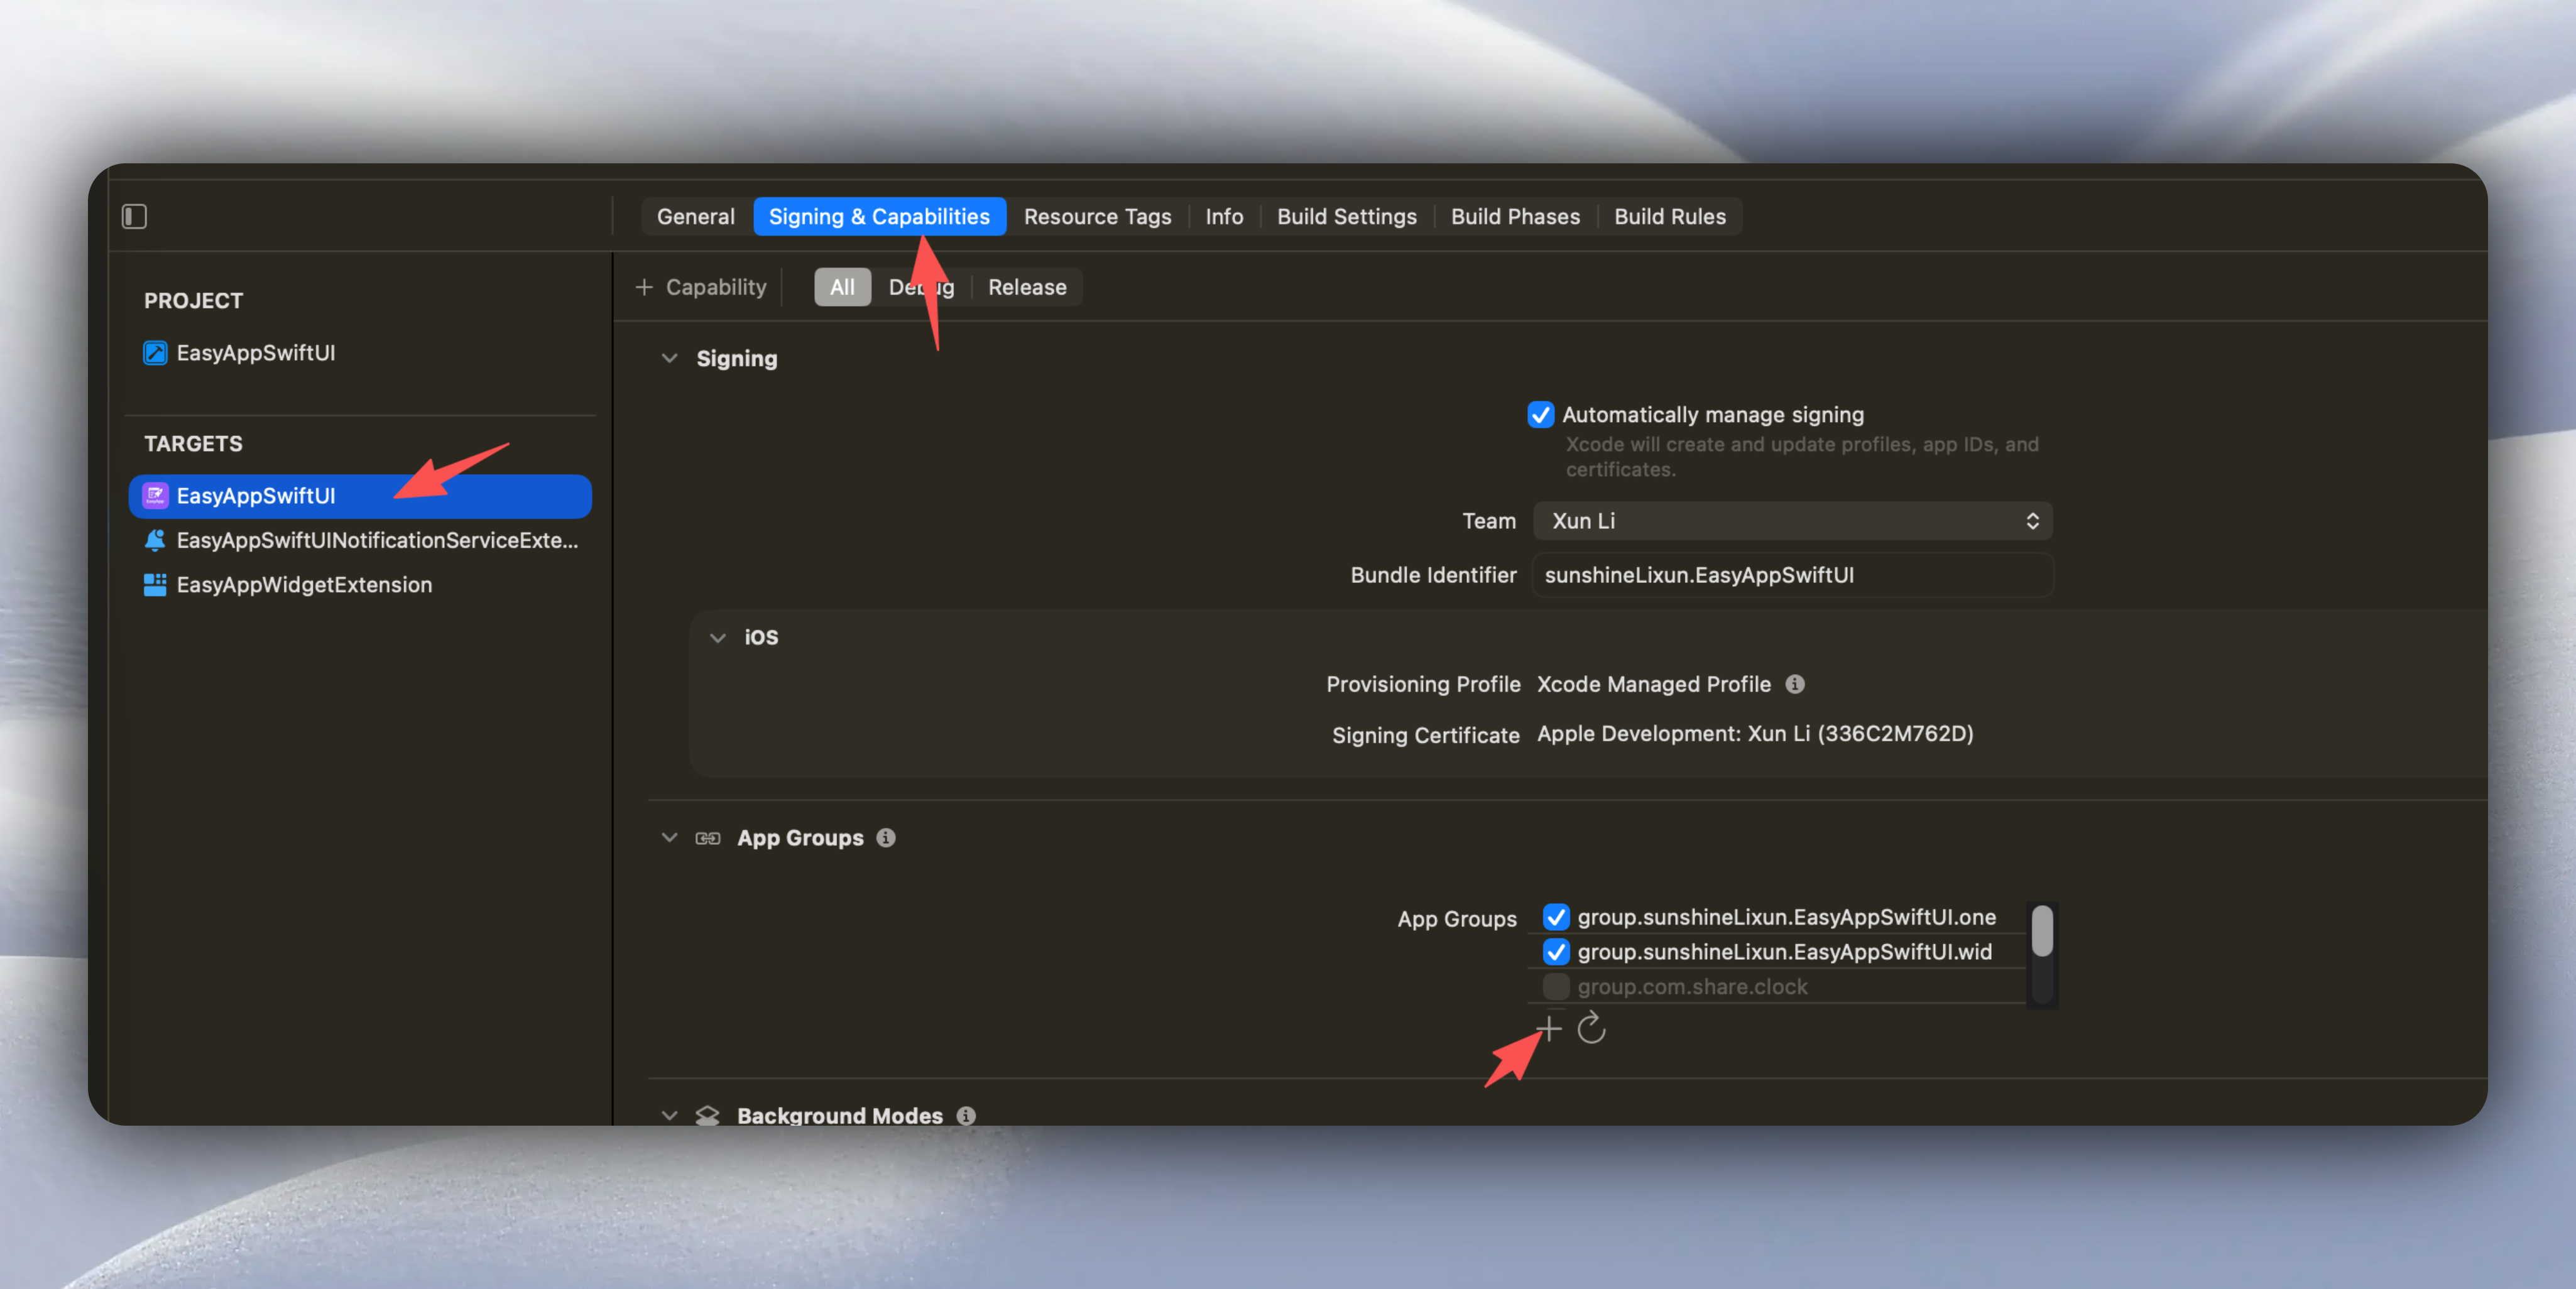
Task: Uncheck group.sunshineLixun.EasyAppSwiftUI.one
Action: point(1555,917)
